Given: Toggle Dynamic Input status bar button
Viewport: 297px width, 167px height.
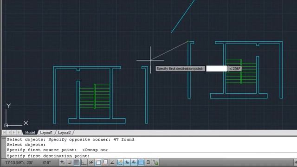Looking at the screenshot, I should [127, 162].
